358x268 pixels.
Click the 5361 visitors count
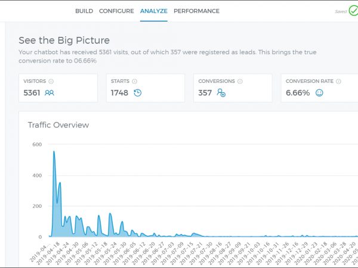coord(32,92)
